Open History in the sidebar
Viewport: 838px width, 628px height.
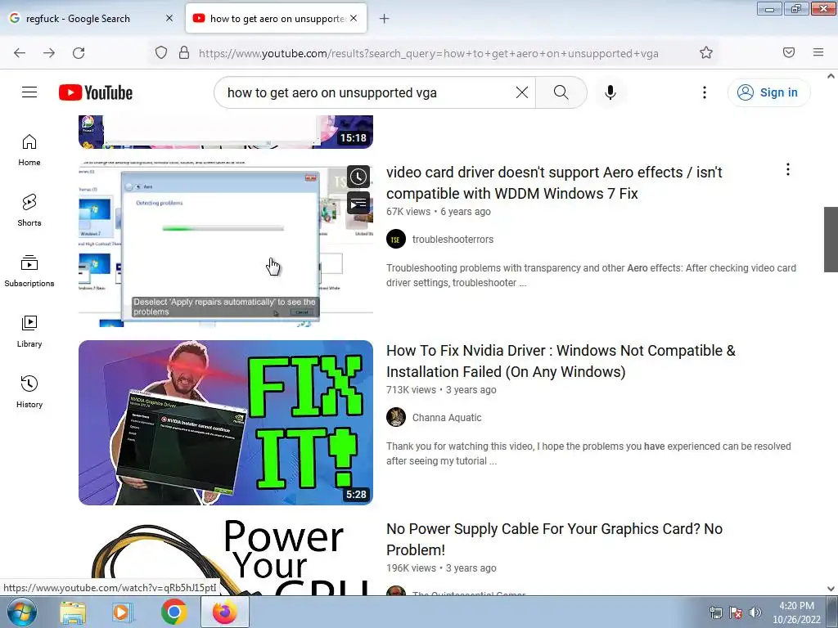[x=29, y=392]
